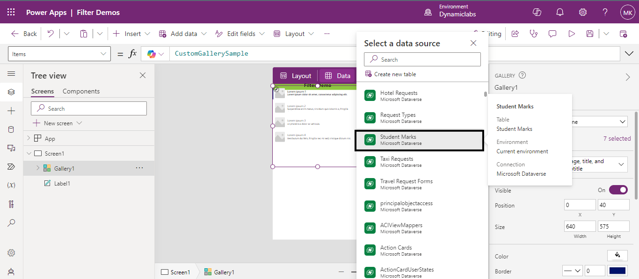Switch to the Components tab

[81, 91]
